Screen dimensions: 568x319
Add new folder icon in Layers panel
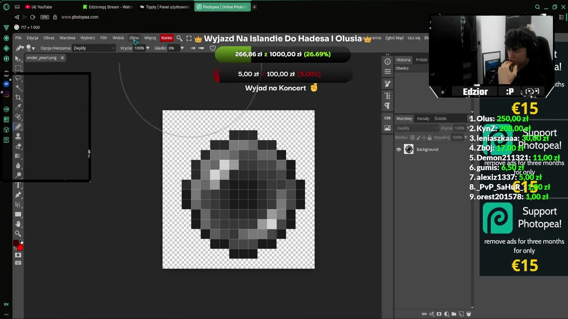pyautogui.click(x=454, y=314)
